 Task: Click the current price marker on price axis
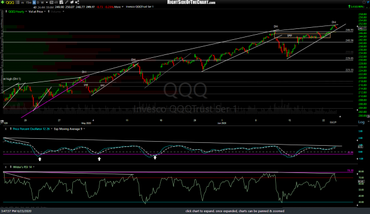362,28
